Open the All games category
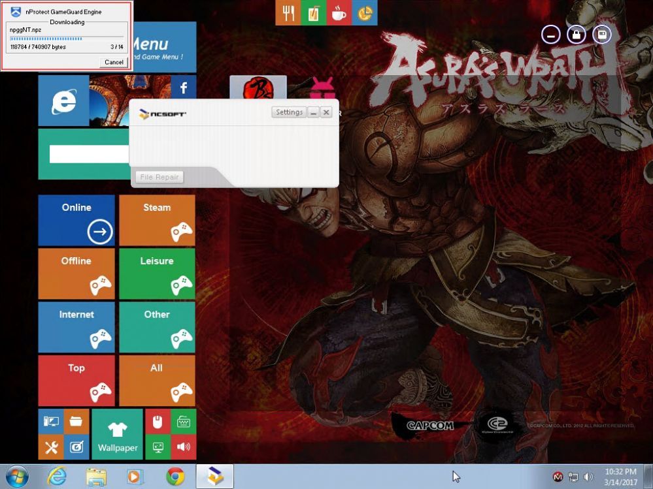 tap(157, 381)
